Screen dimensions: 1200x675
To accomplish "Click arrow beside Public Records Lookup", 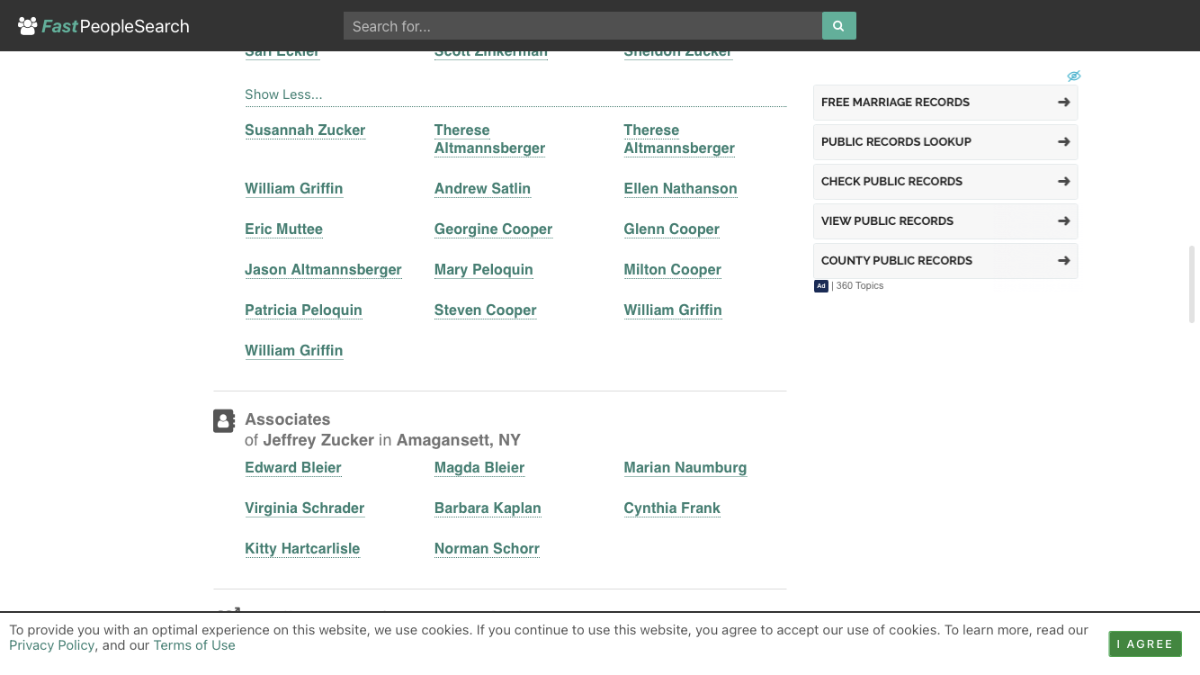I will [x=1063, y=141].
